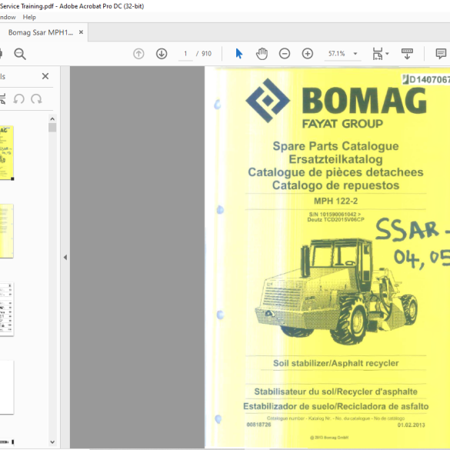This screenshot has width=450, height=450.
Task: Click the date 01.02.2013 text
Action: point(411,425)
